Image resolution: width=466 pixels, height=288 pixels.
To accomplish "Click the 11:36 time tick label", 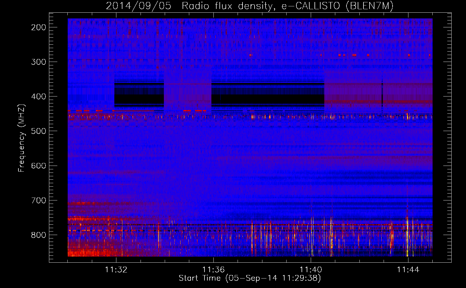I will (213, 270).
